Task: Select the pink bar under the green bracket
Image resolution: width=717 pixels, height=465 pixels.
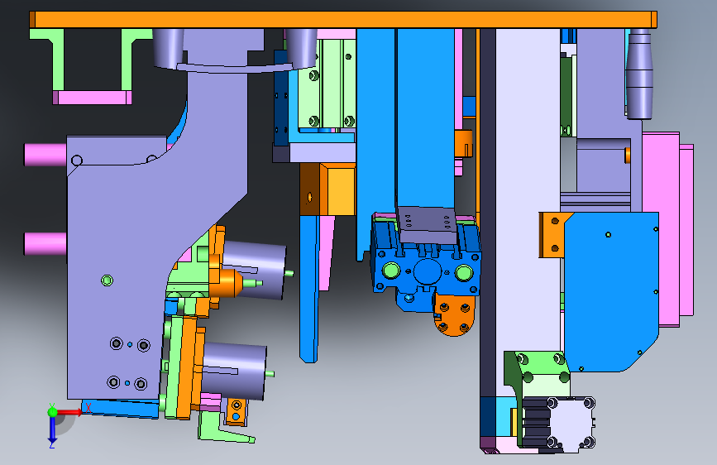Action: point(92,98)
